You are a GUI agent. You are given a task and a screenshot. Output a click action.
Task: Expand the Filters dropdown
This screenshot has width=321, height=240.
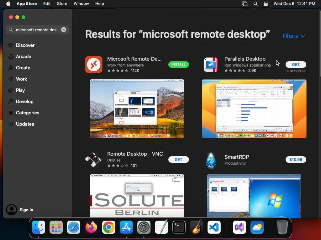(294, 36)
